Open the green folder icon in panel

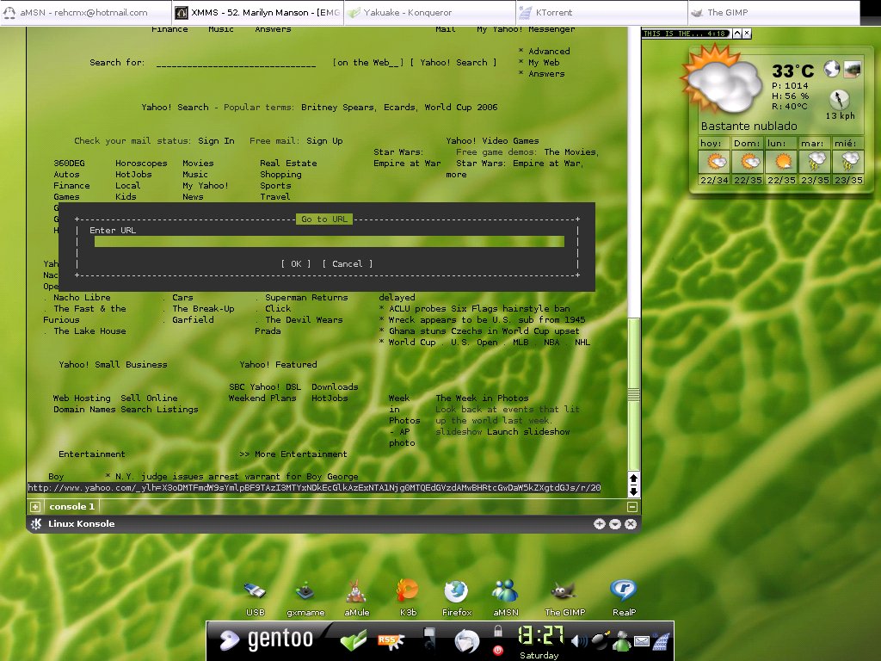pyautogui.click(x=354, y=640)
